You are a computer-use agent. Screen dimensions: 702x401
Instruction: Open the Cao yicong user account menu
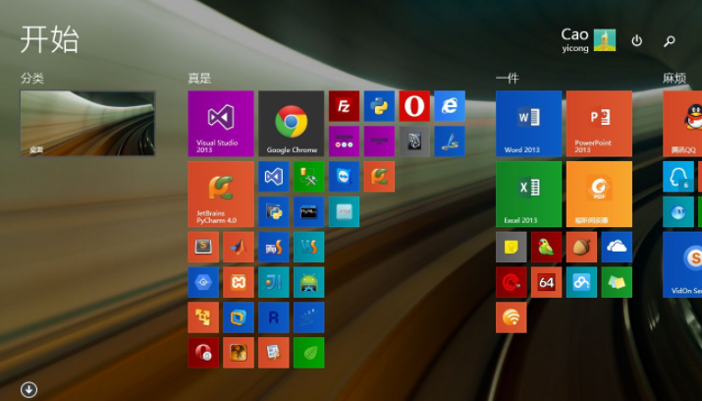588,40
